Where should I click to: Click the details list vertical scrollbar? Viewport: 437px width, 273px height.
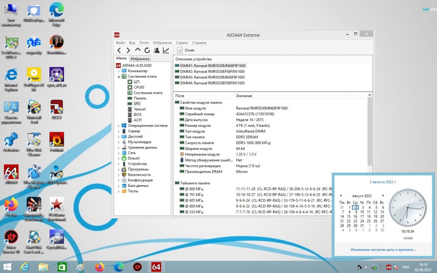point(370,131)
